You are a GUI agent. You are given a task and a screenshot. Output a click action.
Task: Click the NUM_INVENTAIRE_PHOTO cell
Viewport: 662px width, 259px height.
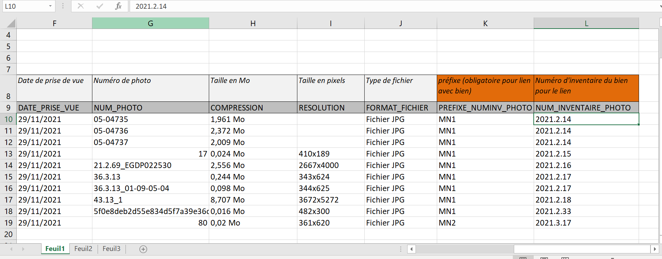coord(586,108)
